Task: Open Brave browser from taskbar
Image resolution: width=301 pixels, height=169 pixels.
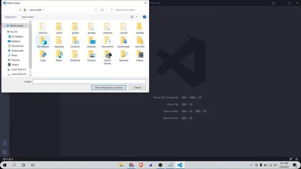Action: pyautogui.click(x=141, y=165)
